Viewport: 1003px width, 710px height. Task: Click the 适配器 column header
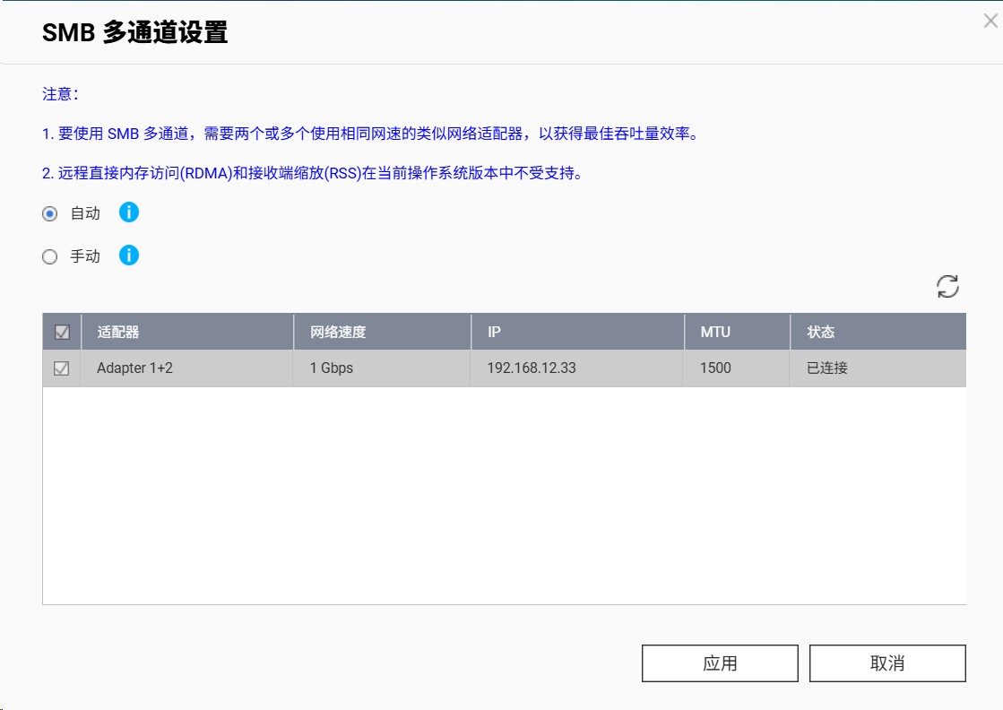click(187, 332)
